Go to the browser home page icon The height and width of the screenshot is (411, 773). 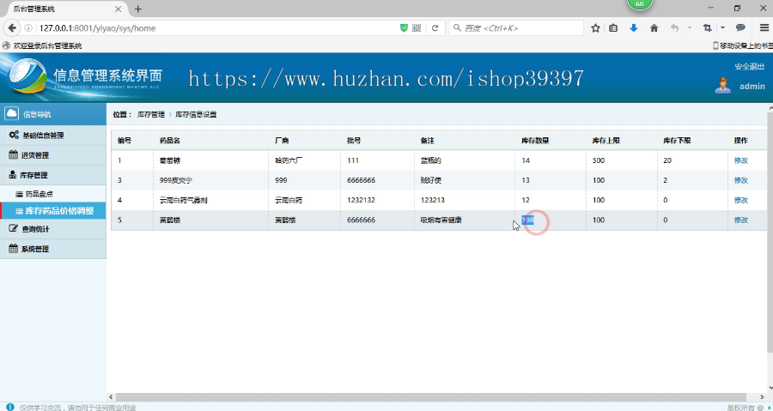click(x=654, y=28)
